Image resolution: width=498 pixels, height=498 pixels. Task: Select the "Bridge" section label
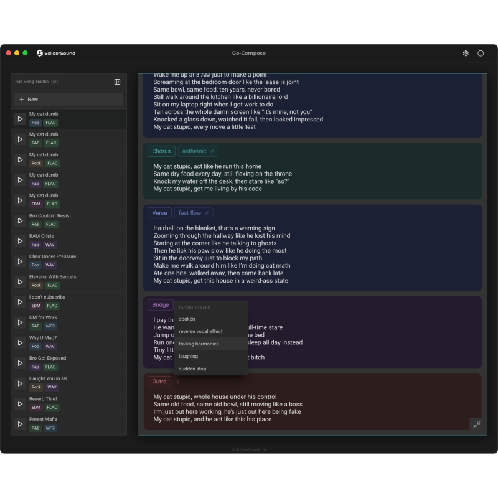(160, 304)
